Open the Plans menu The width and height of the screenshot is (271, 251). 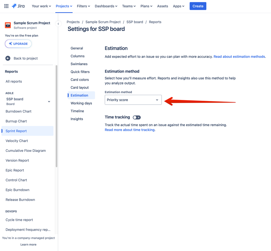tap(146, 6)
